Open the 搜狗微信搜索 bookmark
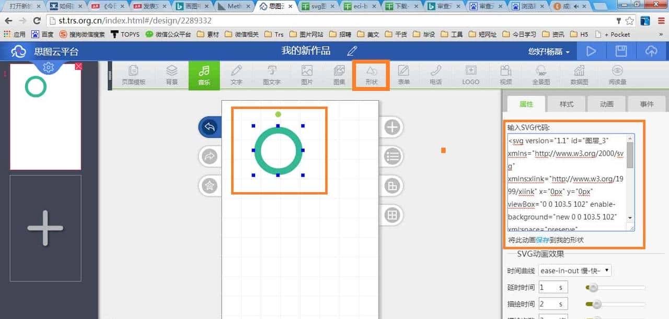 point(82,34)
